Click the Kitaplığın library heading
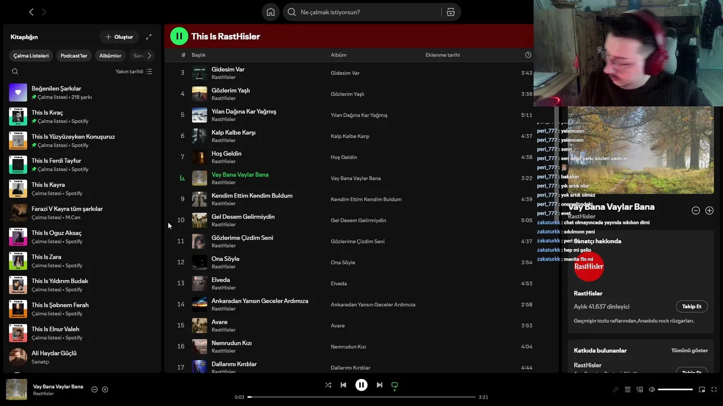The height and width of the screenshot is (406, 723). click(x=24, y=37)
